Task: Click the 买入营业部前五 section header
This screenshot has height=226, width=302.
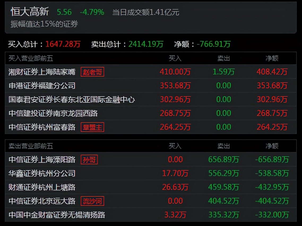Action: pos(31,58)
